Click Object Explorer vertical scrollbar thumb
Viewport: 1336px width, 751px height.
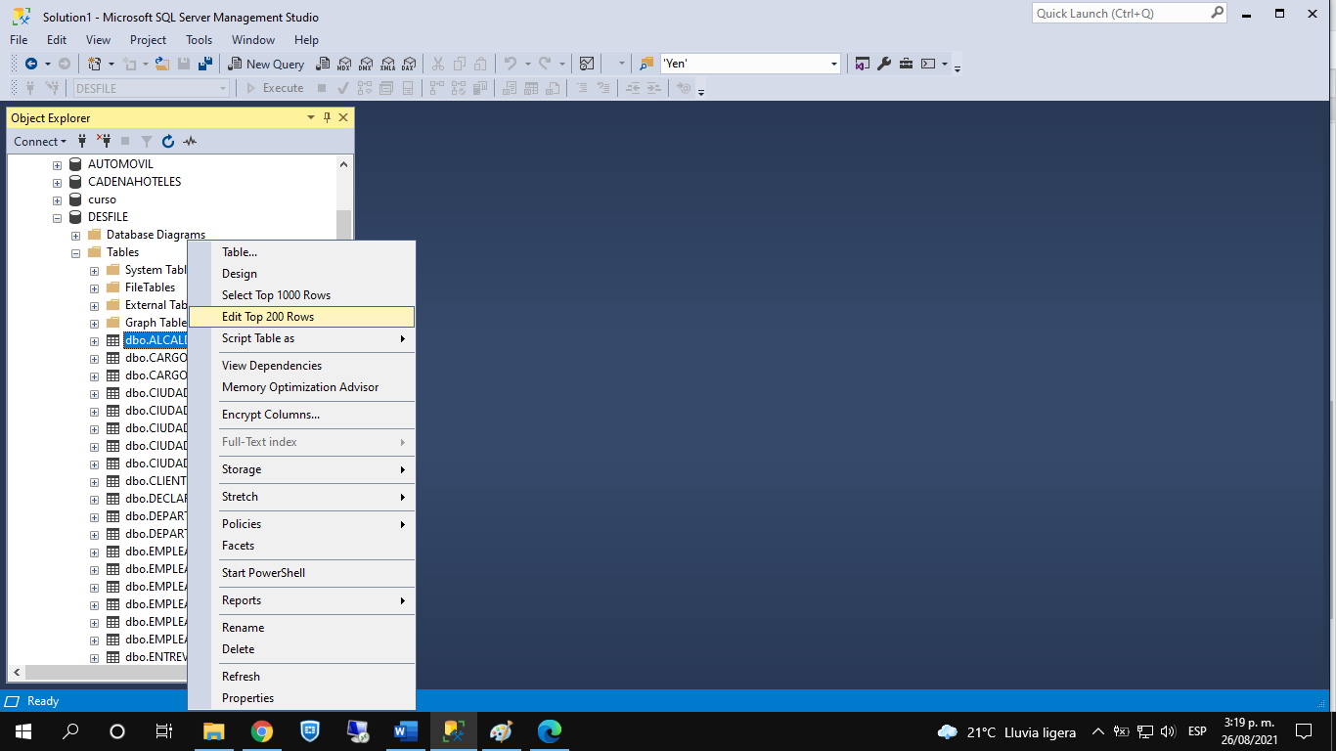(x=343, y=227)
